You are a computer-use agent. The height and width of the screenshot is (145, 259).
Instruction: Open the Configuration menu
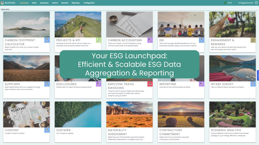pos(89,3)
